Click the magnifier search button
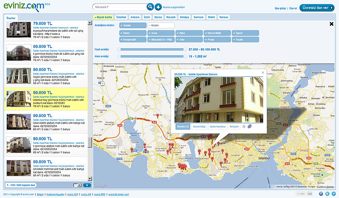339x198 pixels. tap(150, 7)
